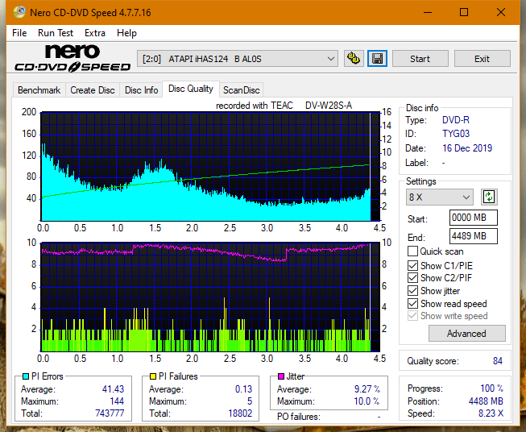The height and width of the screenshot is (432, 526).
Task: Switch to the Benchmark tab
Action: point(39,90)
